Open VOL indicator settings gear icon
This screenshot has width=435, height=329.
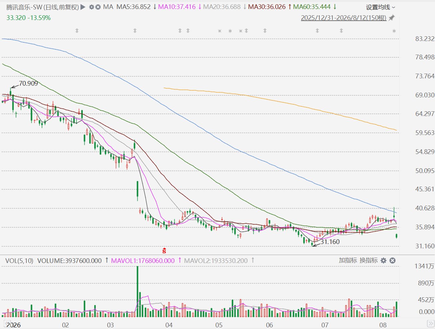[384, 261]
